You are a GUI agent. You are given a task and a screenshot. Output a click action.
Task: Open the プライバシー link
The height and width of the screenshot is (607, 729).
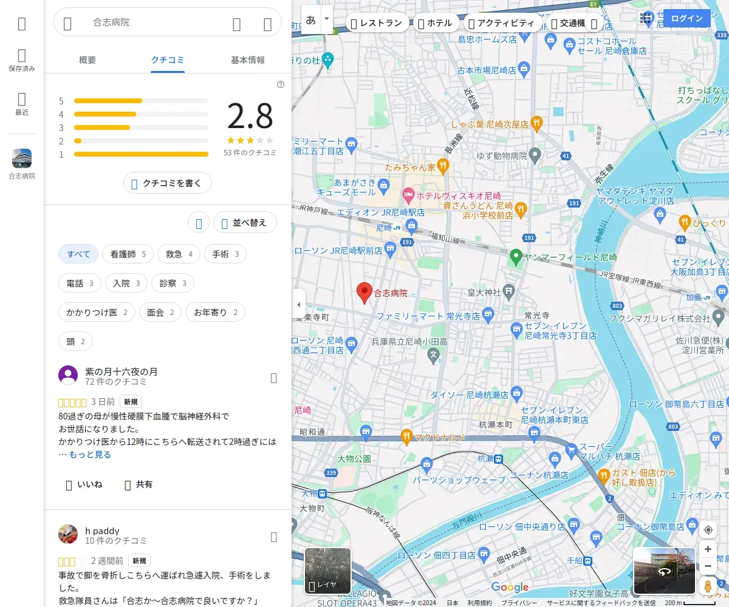click(521, 603)
